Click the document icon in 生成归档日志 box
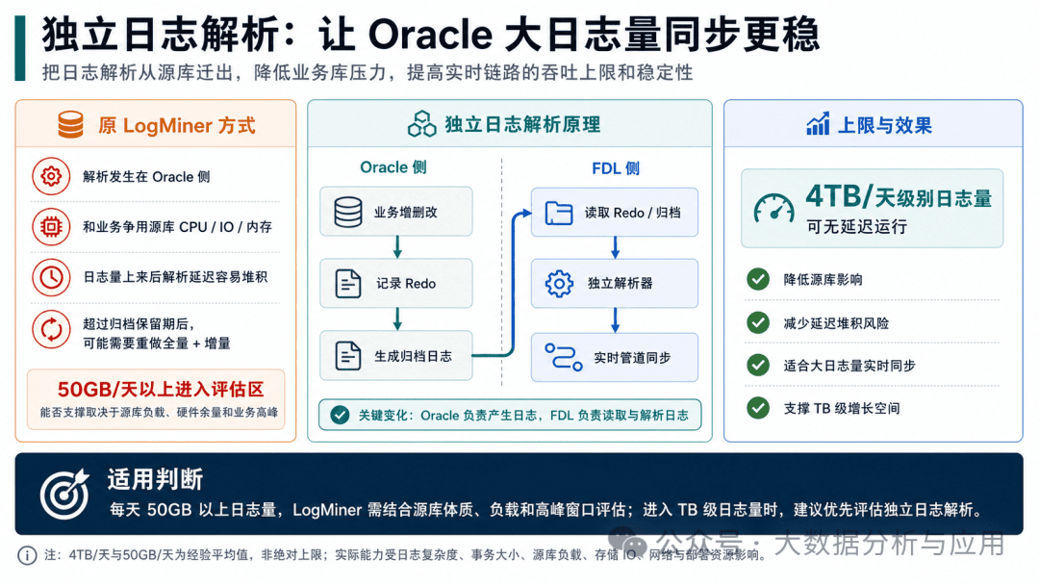Viewport: 1039px width, 585px height. click(348, 356)
